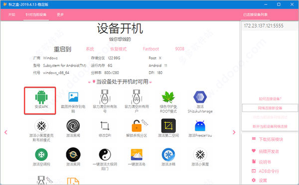Click storage value 122.99G
The image size is (299, 185).
pos(114,58)
